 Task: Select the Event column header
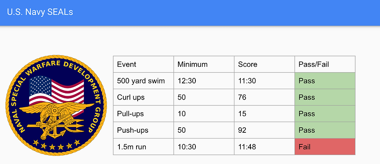[143, 64]
